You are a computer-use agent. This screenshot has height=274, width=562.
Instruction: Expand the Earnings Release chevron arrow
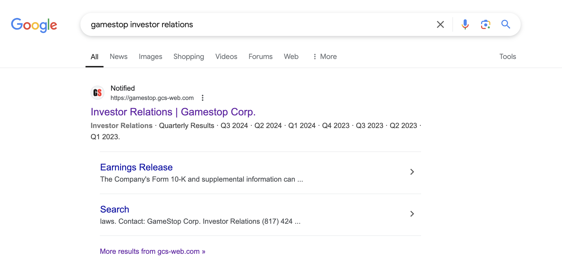[412, 172]
